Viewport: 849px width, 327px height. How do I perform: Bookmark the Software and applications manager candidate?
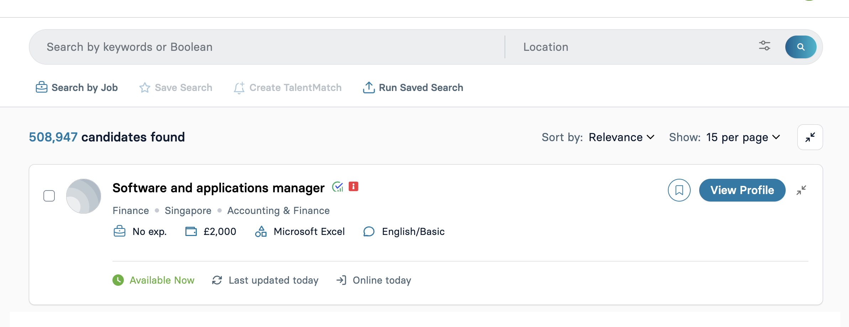pyautogui.click(x=679, y=190)
